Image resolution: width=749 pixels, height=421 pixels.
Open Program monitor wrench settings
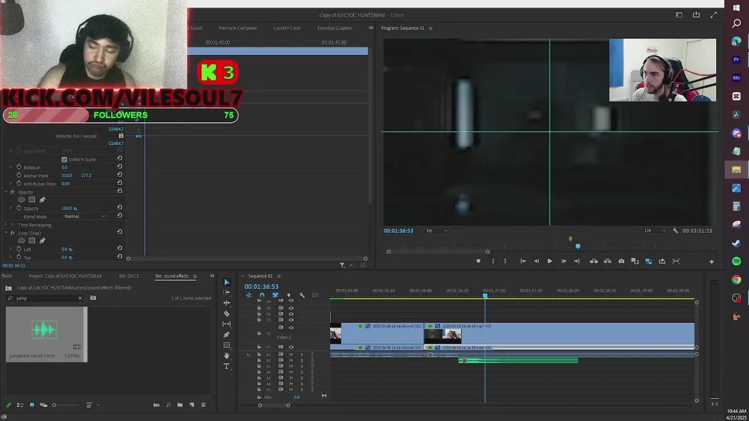[x=675, y=230]
